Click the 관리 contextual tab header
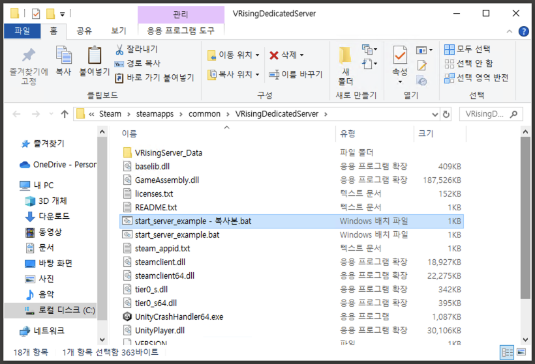 point(181,14)
